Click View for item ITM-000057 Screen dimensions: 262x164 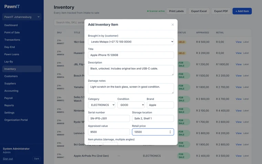tap(239, 42)
